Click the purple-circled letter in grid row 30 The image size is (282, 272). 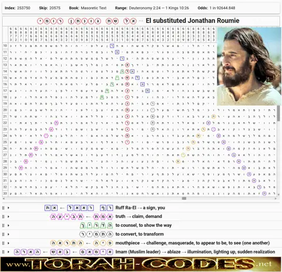[249, 174]
